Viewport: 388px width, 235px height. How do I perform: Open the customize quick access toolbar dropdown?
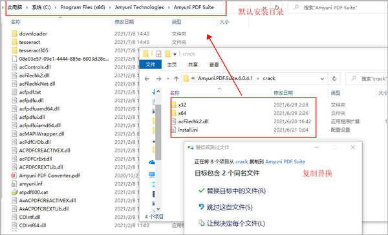pos(175,54)
